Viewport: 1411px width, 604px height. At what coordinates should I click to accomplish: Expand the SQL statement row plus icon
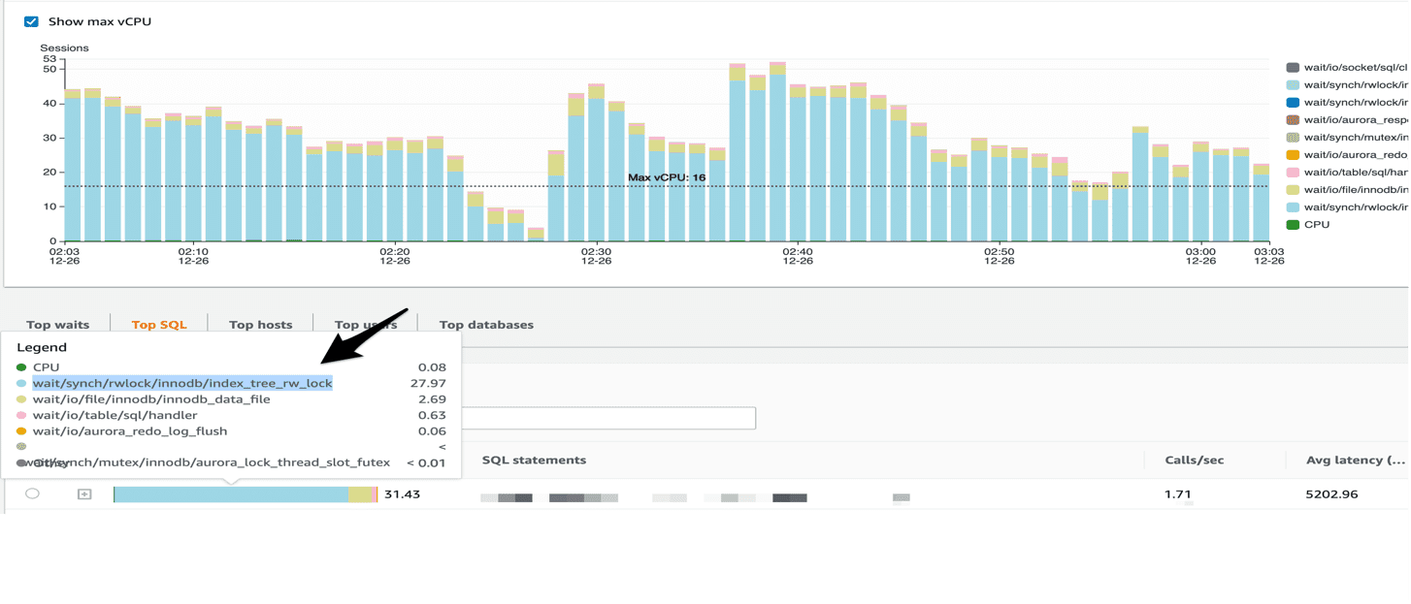(x=84, y=494)
